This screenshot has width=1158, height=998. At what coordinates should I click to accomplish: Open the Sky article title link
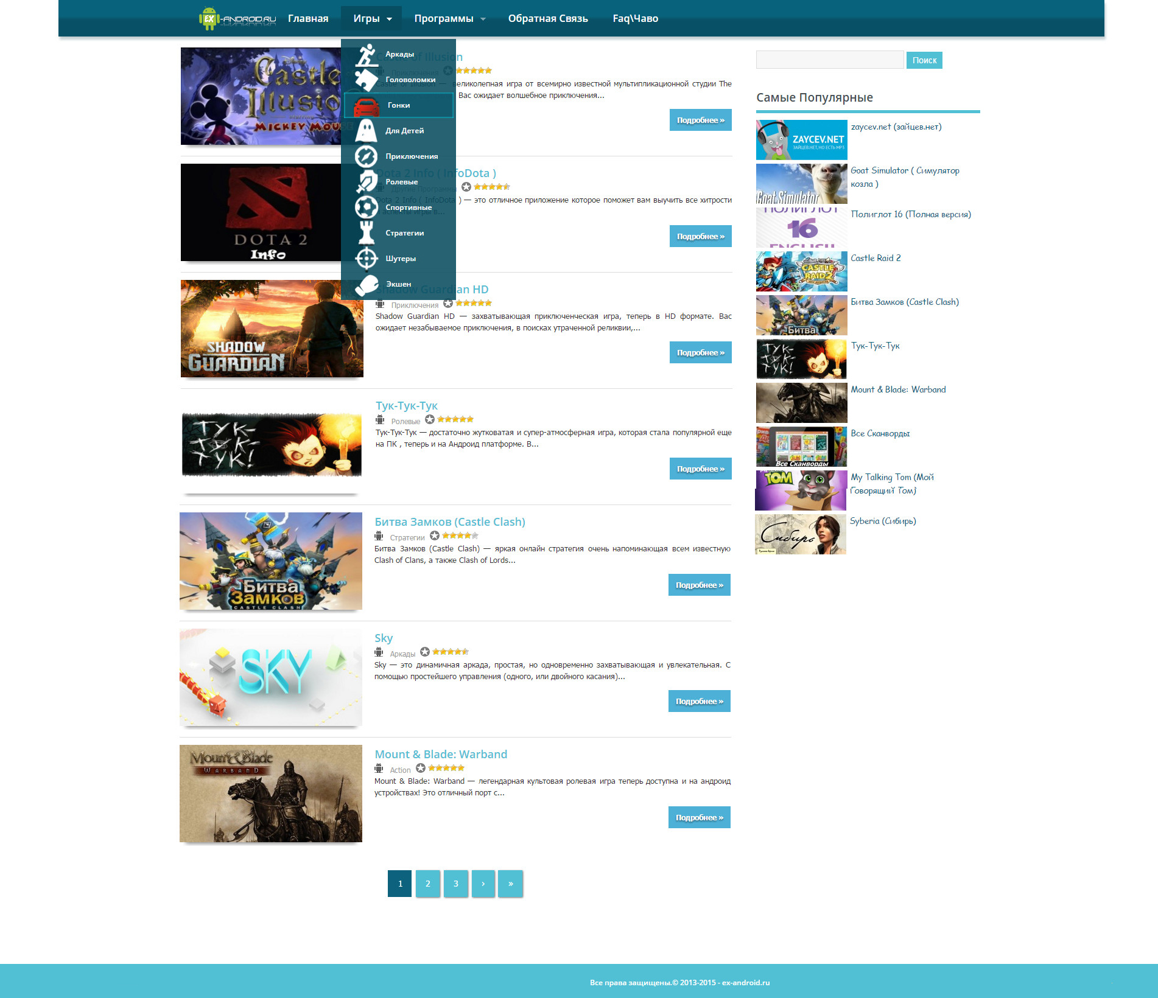pyautogui.click(x=384, y=638)
